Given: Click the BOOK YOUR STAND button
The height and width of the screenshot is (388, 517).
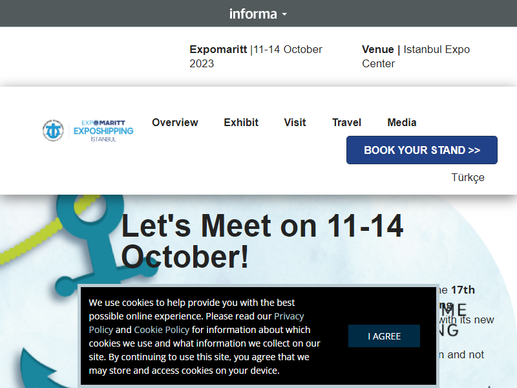Looking at the screenshot, I should (x=422, y=150).
